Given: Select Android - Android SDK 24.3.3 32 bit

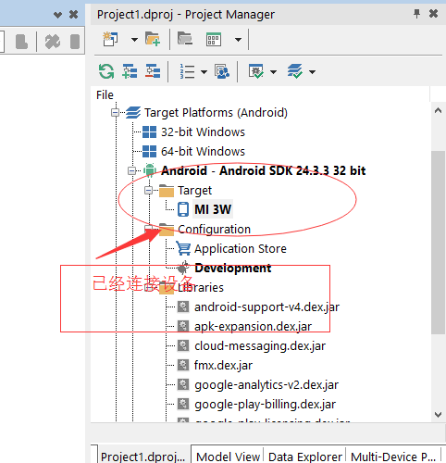Looking at the screenshot, I should tap(263, 170).
